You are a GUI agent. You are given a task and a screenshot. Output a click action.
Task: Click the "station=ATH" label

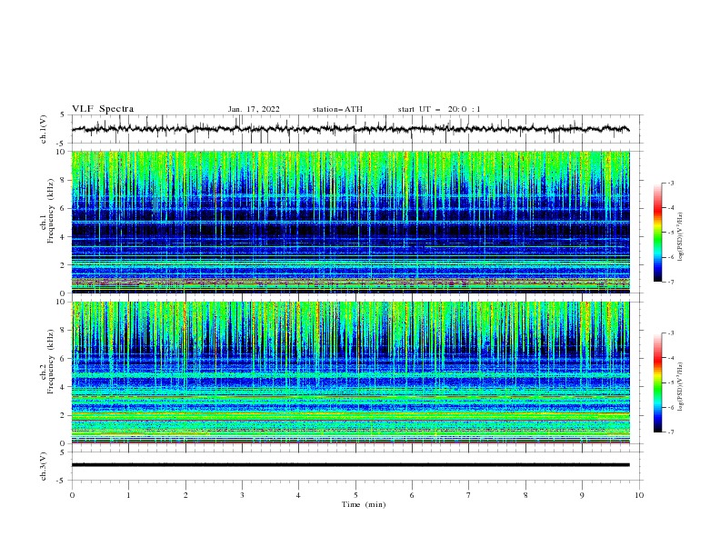point(337,109)
